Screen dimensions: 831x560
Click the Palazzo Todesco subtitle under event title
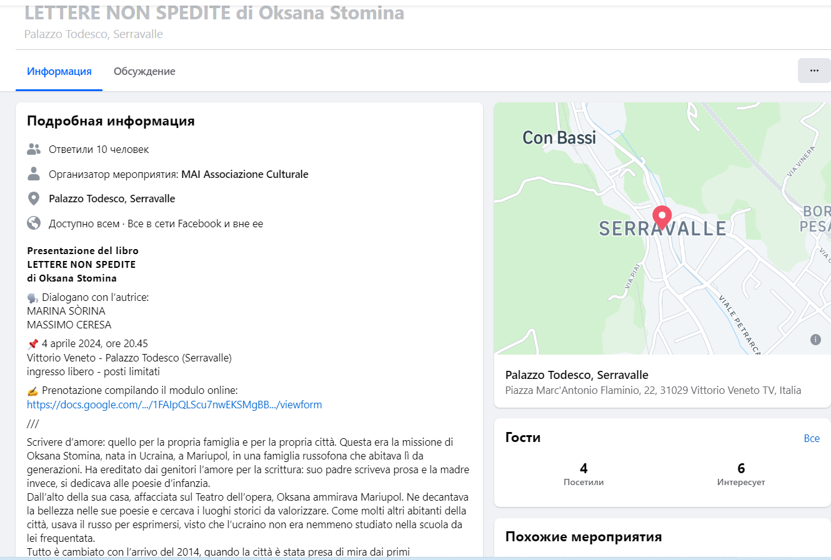94,34
